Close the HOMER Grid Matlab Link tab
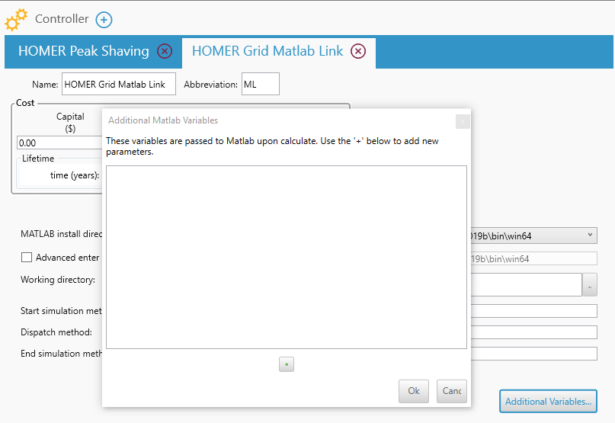The image size is (615, 423). [x=357, y=51]
